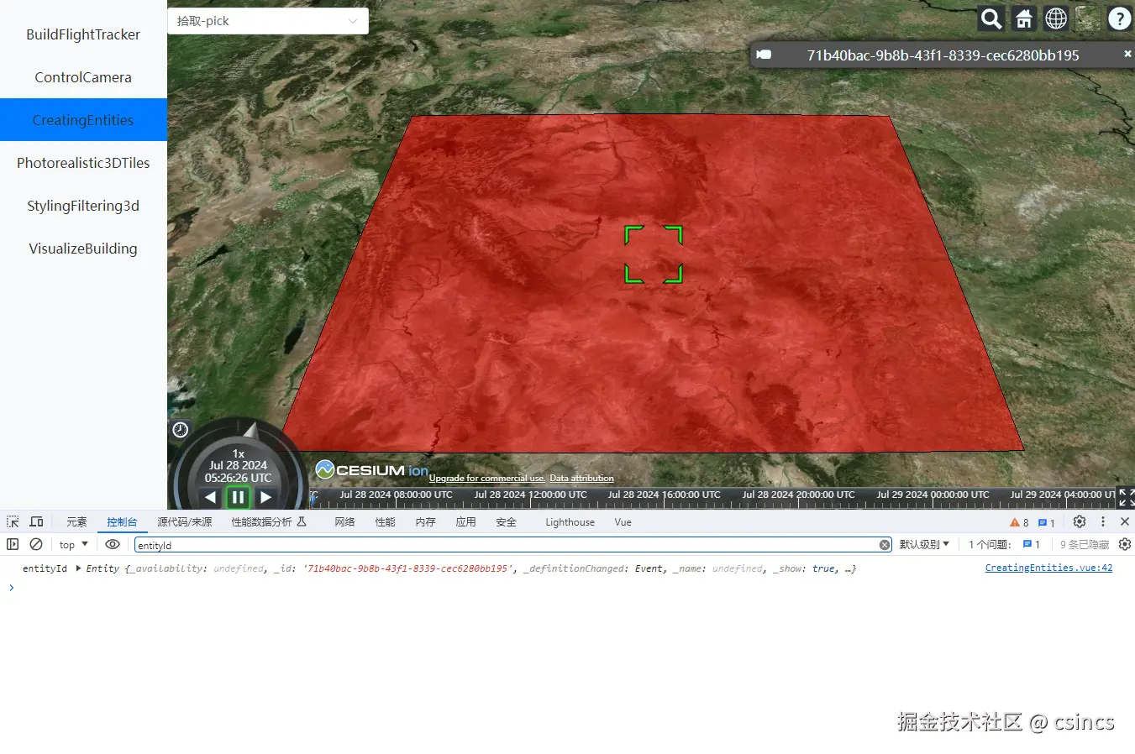Switch to the 元素 DevTools tab
Screen dimensions: 1135x754
coord(76,522)
